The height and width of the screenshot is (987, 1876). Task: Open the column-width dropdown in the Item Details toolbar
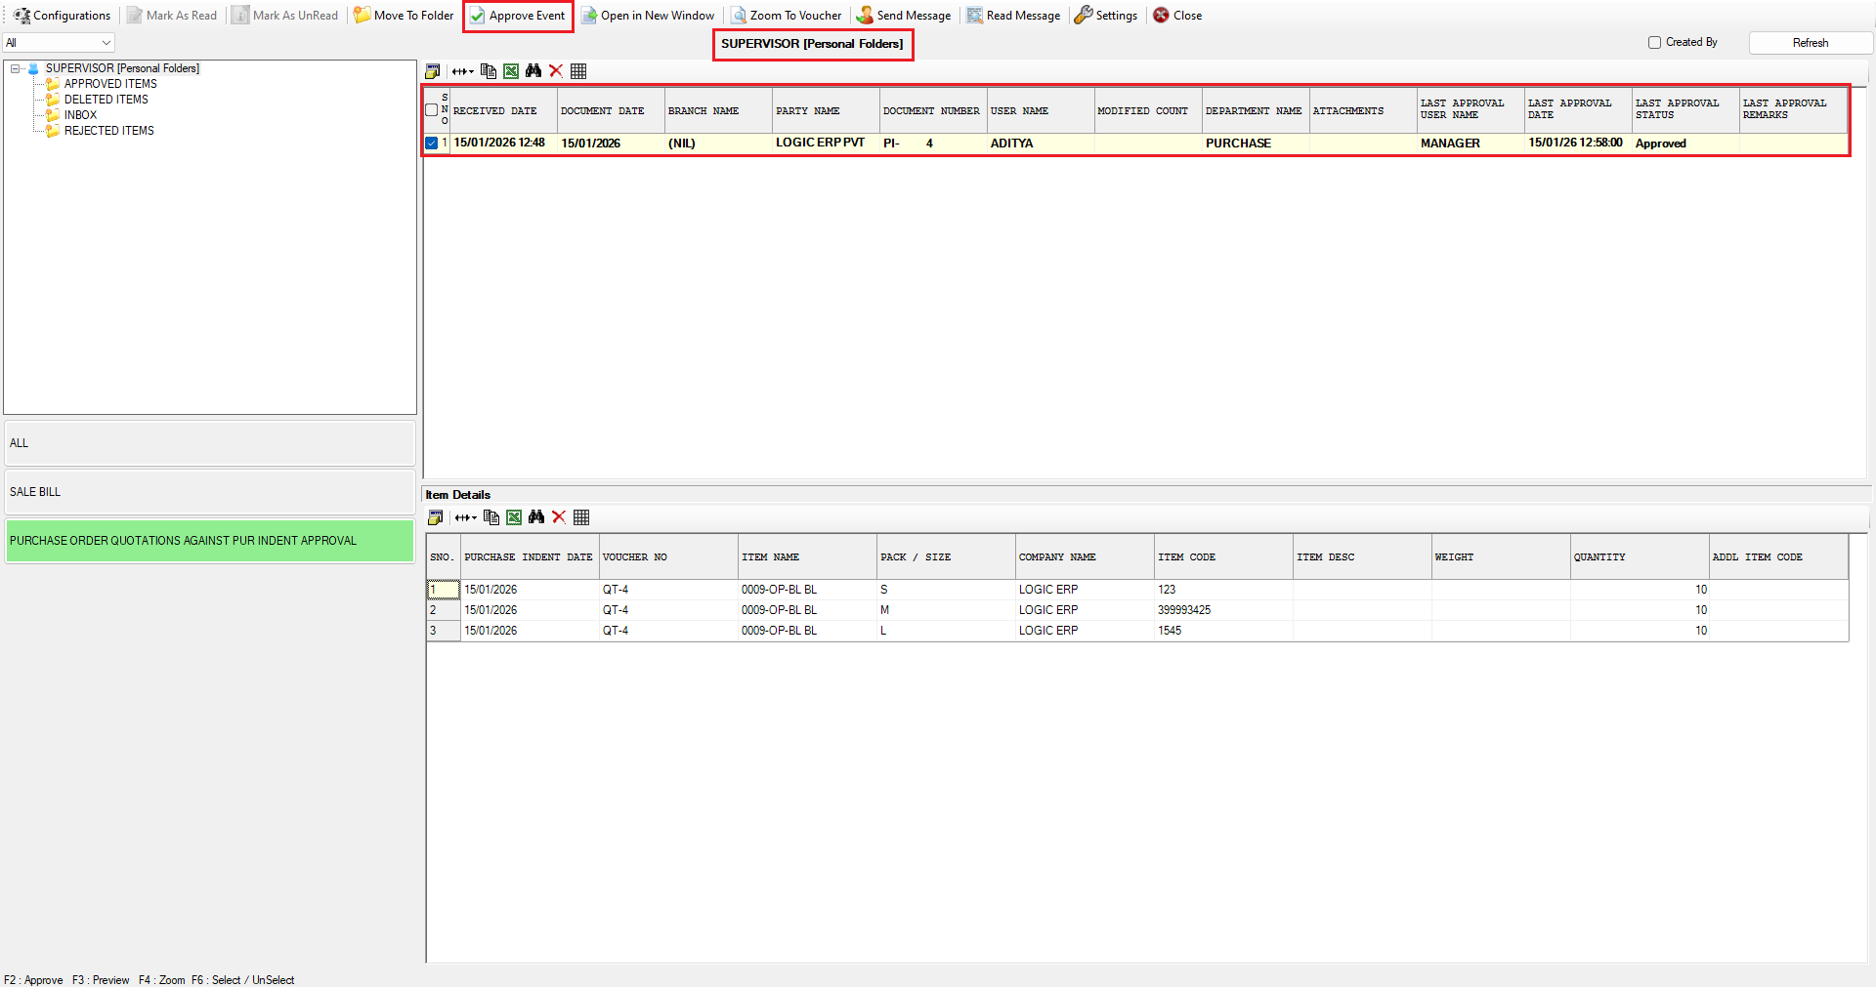467,517
